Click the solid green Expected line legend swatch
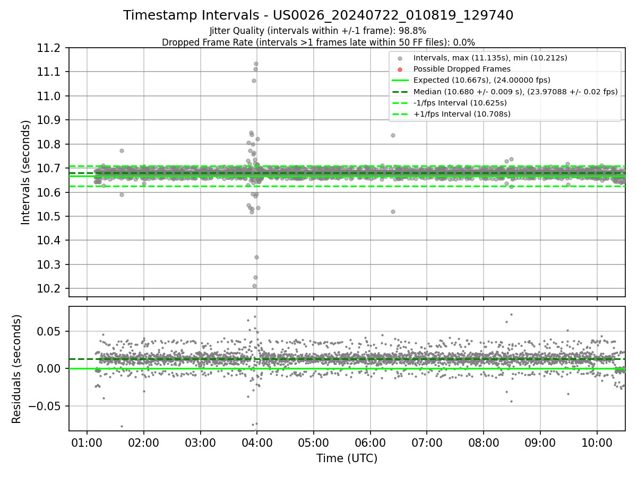Viewport: 637px width, 477px height. point(400,81)
